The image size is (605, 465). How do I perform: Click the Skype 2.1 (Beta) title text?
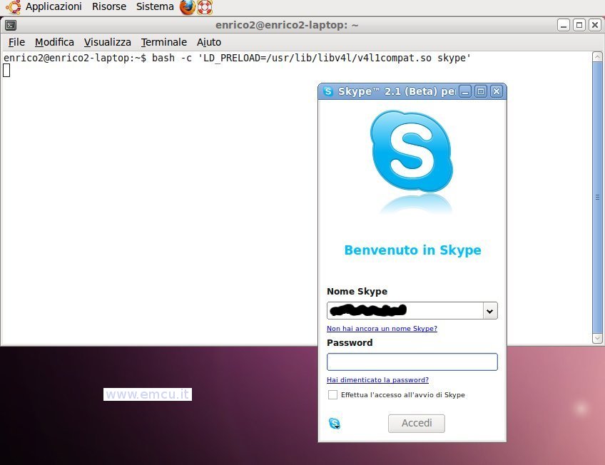[397, 91]
